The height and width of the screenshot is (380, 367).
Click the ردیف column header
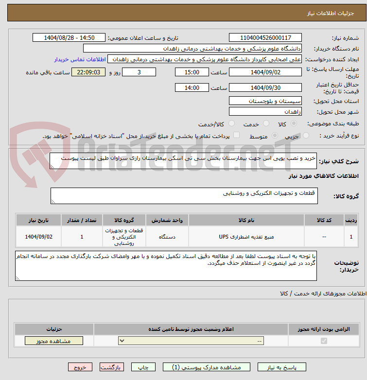pos(351,220)
